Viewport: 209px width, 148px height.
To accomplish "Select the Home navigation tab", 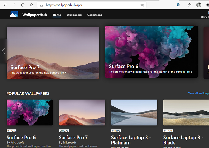I will click(57, 15).
